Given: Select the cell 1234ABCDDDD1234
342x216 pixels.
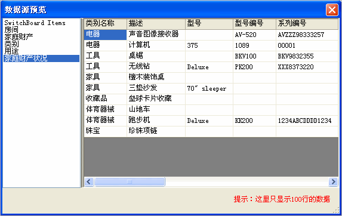Looking at the screenshot, I should click(x=307, y=121).
